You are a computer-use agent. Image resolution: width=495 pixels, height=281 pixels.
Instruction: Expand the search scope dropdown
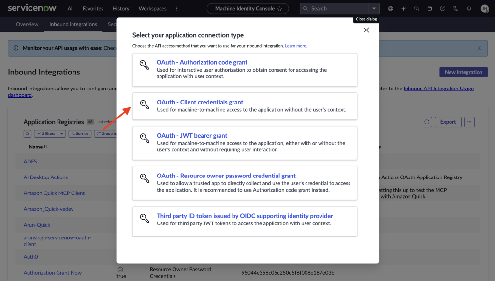click(x=374, y=9)
